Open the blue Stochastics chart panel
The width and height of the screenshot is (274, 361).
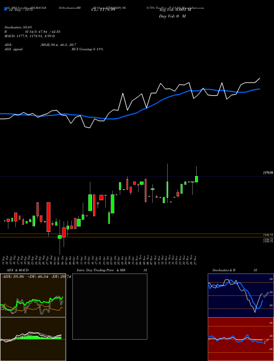click(241, 295)
